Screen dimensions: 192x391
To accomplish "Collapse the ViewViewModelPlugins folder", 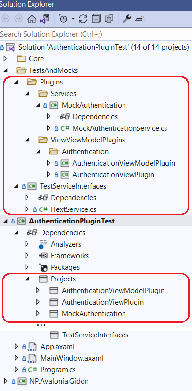I will click(x=27, y=140).
